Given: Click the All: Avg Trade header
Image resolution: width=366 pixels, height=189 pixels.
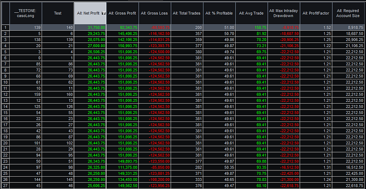Looking at the screenshot, I should 251,13.
